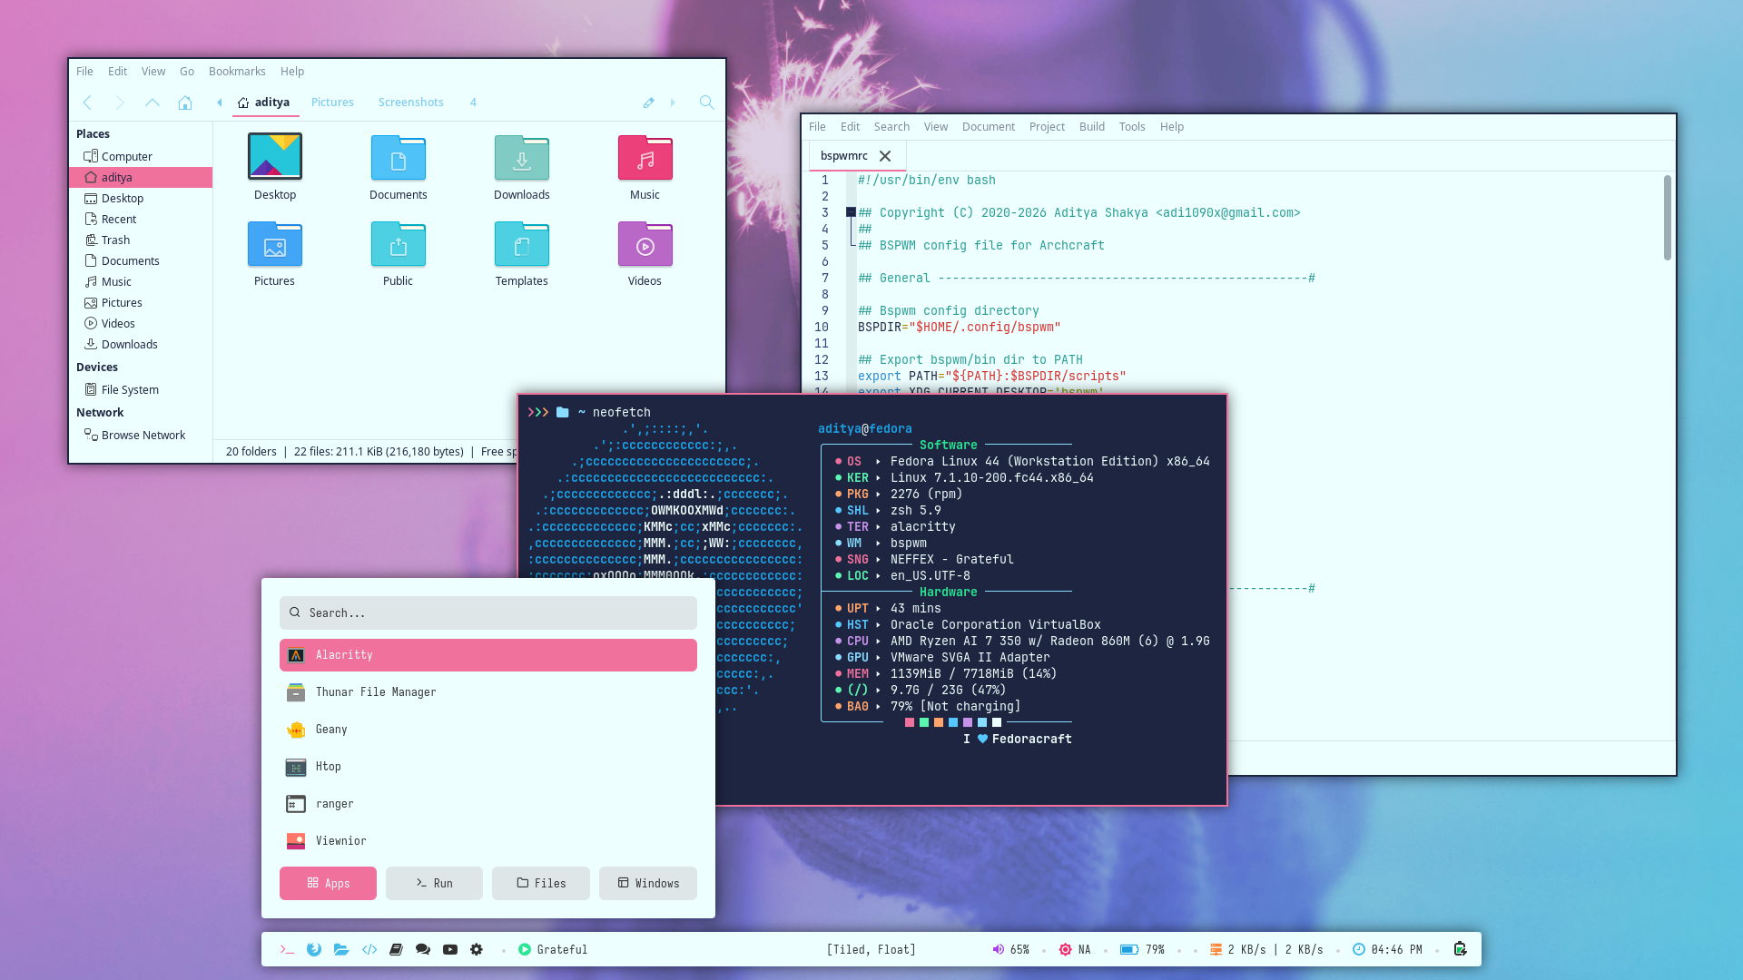Select Pictures in the path bar

pos(332,103)
